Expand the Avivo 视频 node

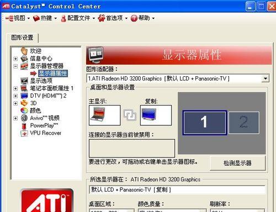coord(15,118)
